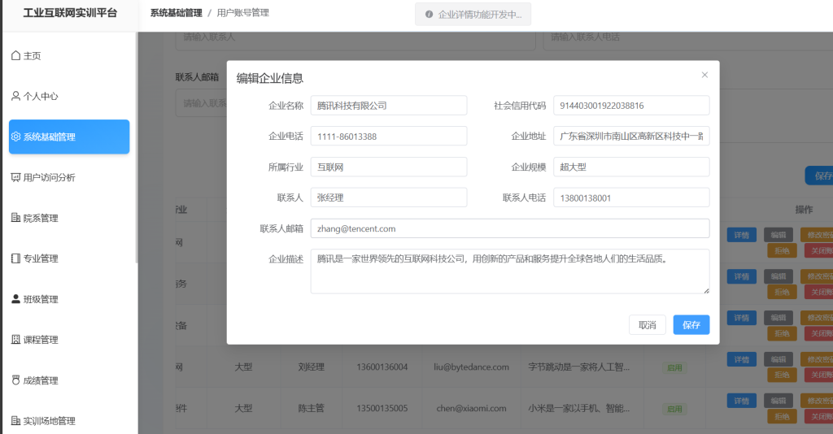Viewport: 833px width, 434px height.
Task: Click the 所属行业 field showing 互联网
Action: point(389,167)
